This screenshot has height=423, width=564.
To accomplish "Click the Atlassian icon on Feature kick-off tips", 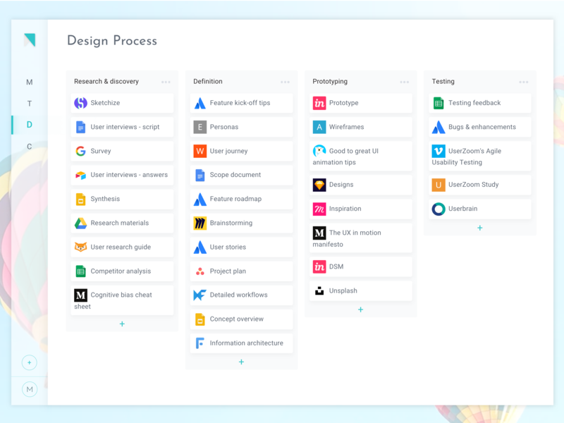I will point(200,103).
